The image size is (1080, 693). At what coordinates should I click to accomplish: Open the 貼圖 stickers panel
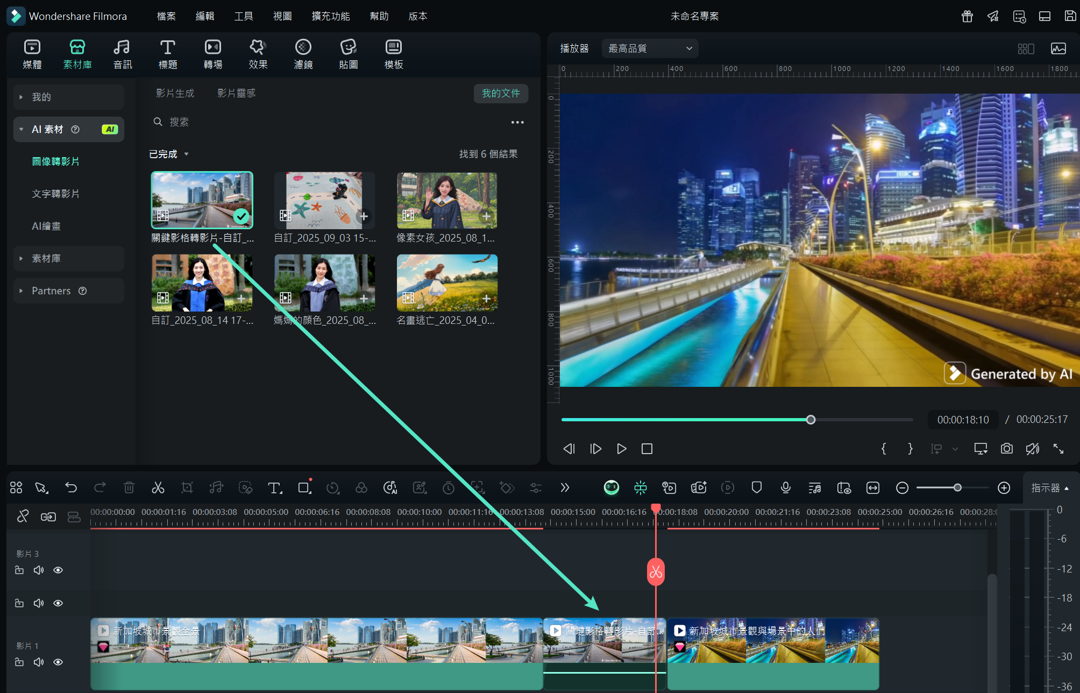[x=348, y=54]
